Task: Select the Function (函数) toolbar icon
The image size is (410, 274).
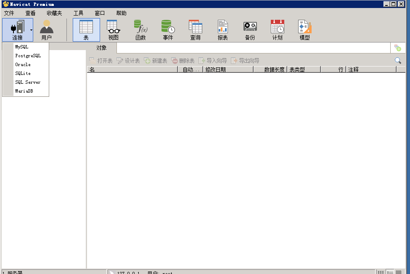Action: [x=141, y=30]
